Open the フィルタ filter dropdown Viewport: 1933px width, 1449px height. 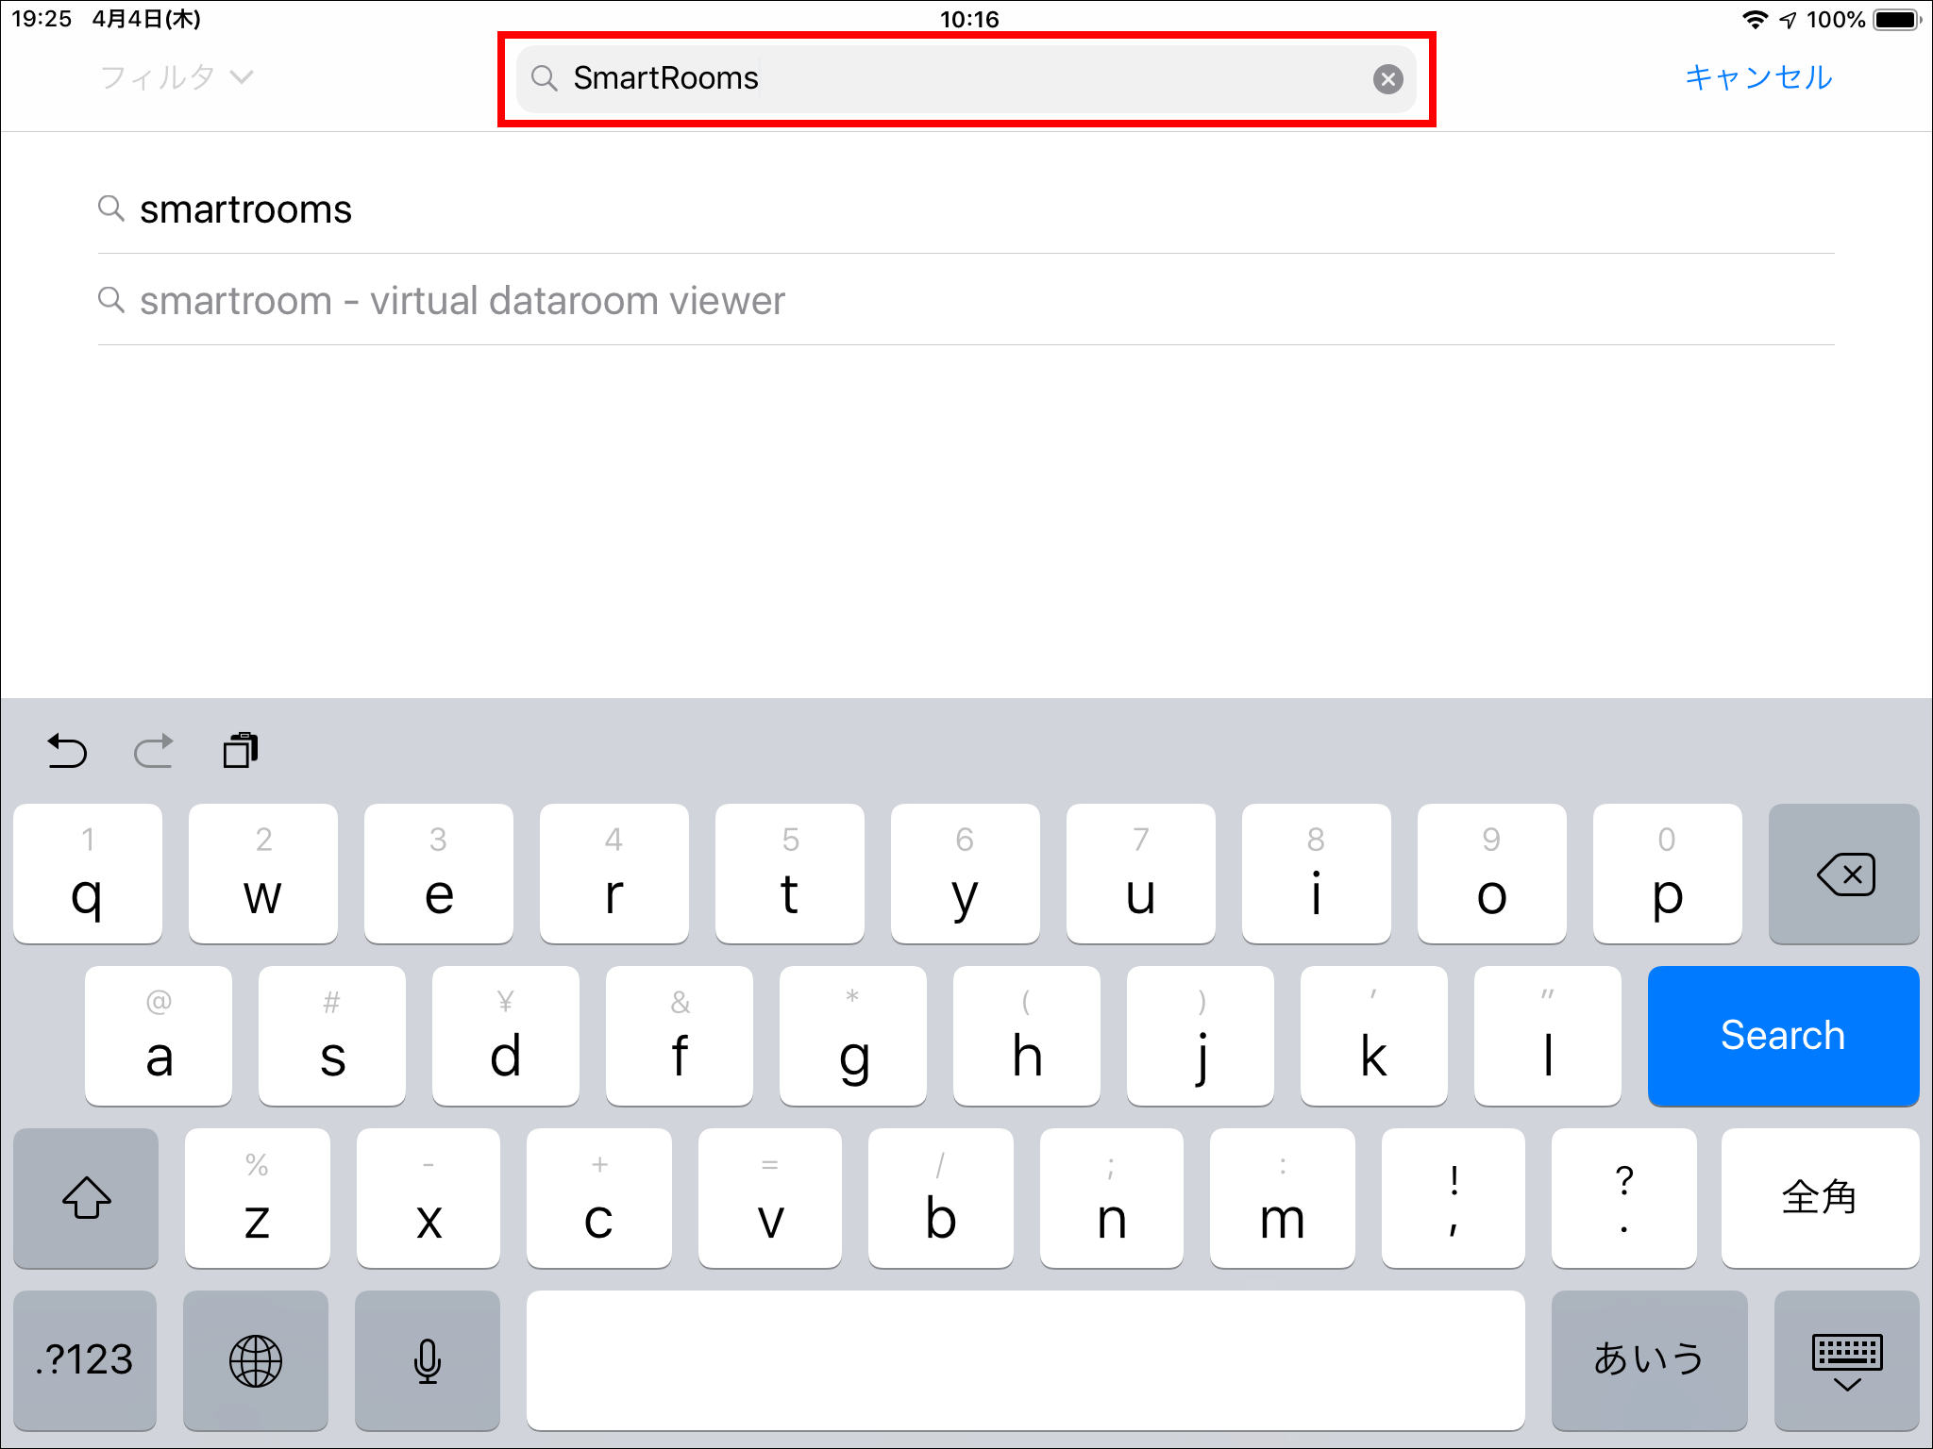pos(176,77)
